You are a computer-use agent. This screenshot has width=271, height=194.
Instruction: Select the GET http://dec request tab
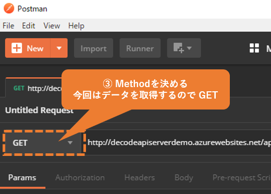tap(34, 88)
